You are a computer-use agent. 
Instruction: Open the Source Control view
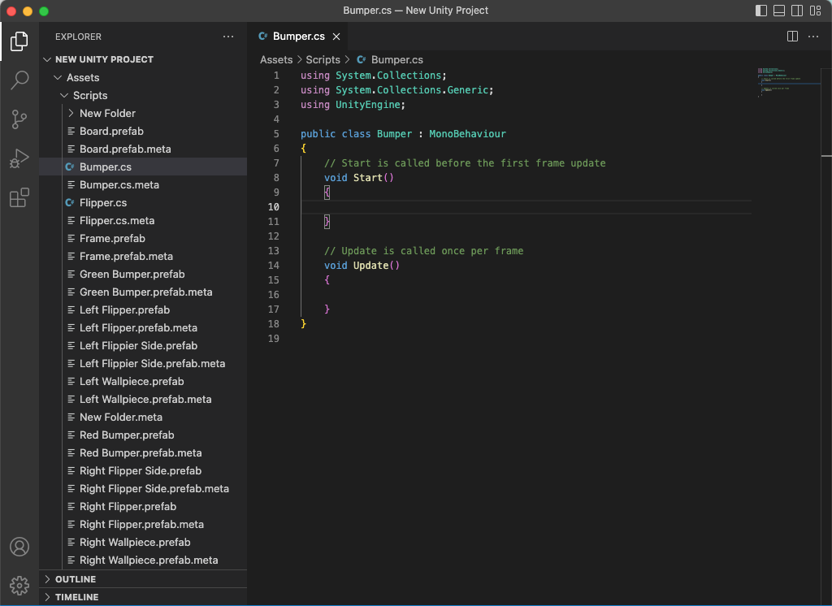tap(19, 119)
